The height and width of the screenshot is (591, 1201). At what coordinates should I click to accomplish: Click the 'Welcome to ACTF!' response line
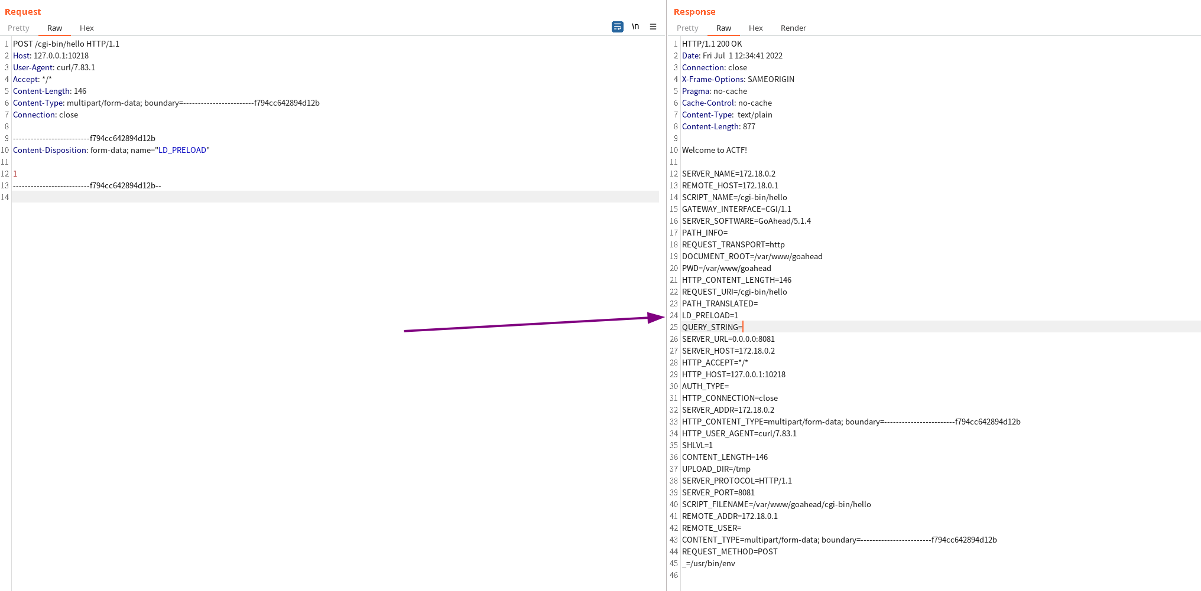[715, 150]
